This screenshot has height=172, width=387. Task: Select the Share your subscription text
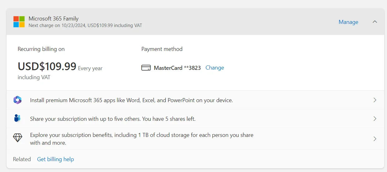113,119
